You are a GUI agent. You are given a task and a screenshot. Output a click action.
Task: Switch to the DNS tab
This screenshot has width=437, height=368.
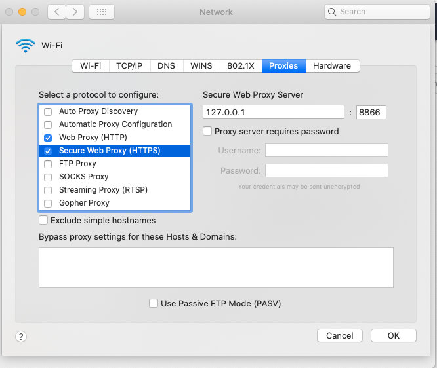[167, 66]
